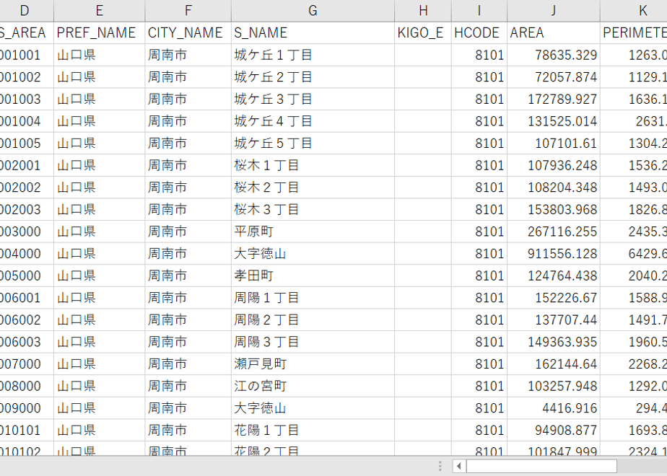Select AREA value 149363.935

[554, 342]
